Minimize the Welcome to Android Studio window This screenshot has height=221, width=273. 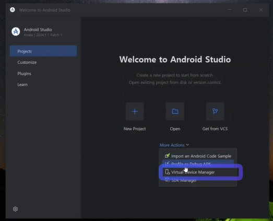click(x=230, y=10)
